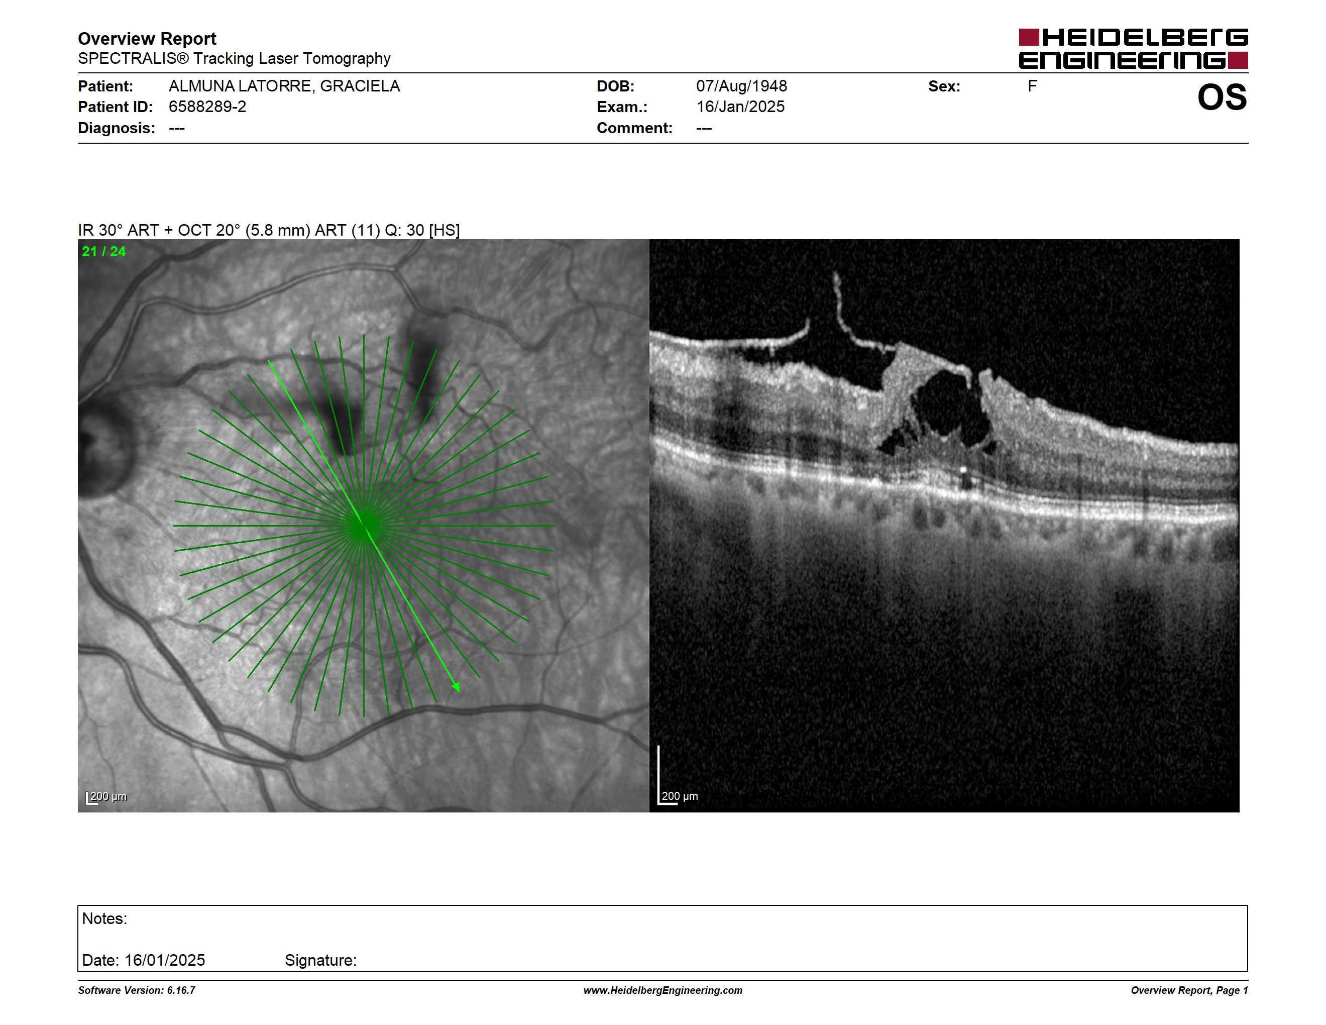The height and width of the screenshot is (1025, 1326).
Task: Click the DOB value 07/Aug/1948
Action: [x=741, y=86]
